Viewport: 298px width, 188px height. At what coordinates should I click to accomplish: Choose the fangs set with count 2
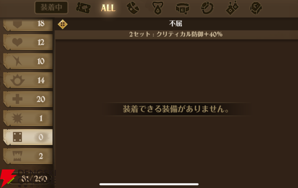click(28, 156)
